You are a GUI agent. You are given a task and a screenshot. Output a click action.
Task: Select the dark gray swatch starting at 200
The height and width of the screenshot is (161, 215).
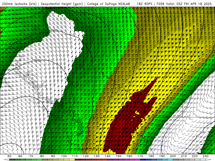tap(176, 160)
